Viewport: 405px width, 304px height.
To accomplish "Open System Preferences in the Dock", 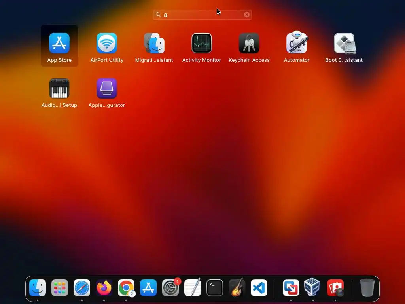I will [x=170, y=288].
